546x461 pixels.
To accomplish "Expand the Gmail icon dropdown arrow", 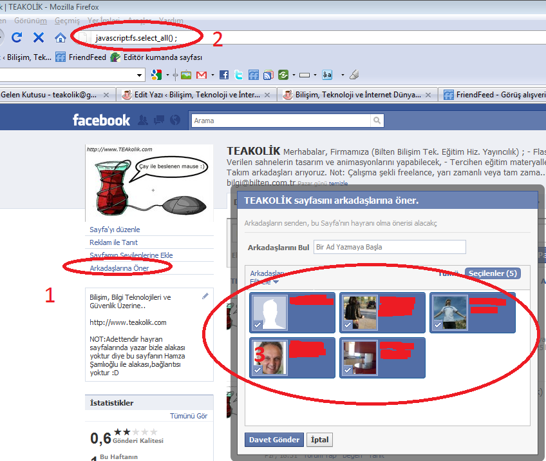I will pyautogui.click(x=212, y=75).
